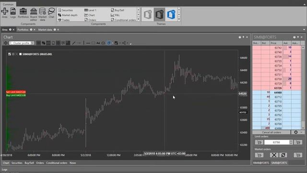Open the workspace tabs list dropdown

(x=304, y=30)
